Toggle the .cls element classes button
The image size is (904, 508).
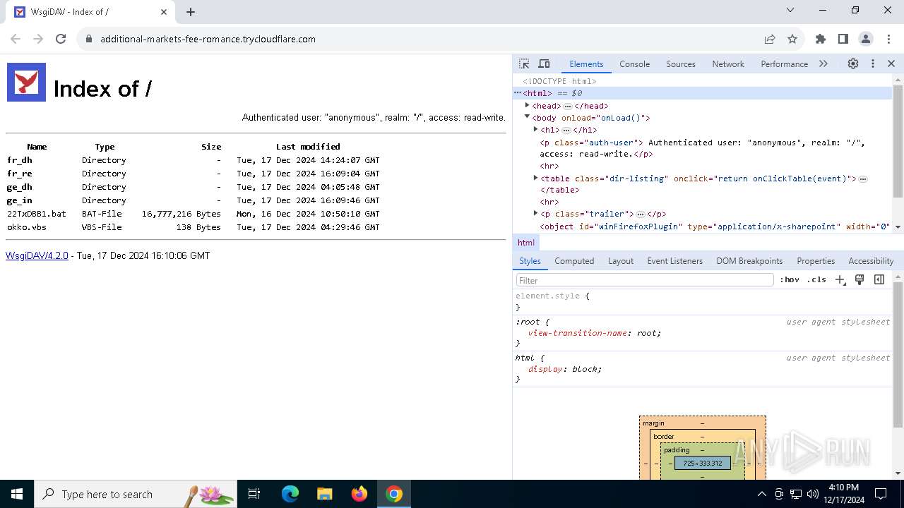[x=816, y=279]
